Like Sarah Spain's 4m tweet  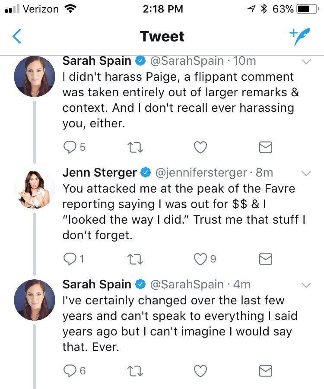click(x=199, y=370)
